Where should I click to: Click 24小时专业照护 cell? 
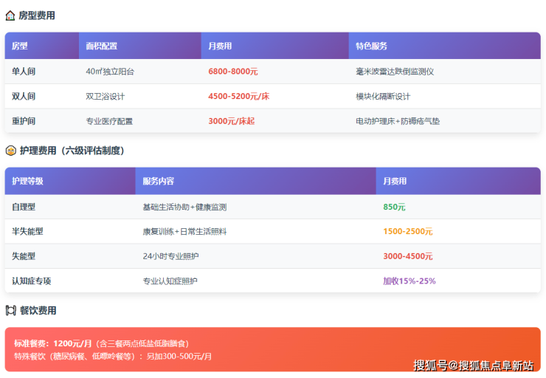click(171, 256)
